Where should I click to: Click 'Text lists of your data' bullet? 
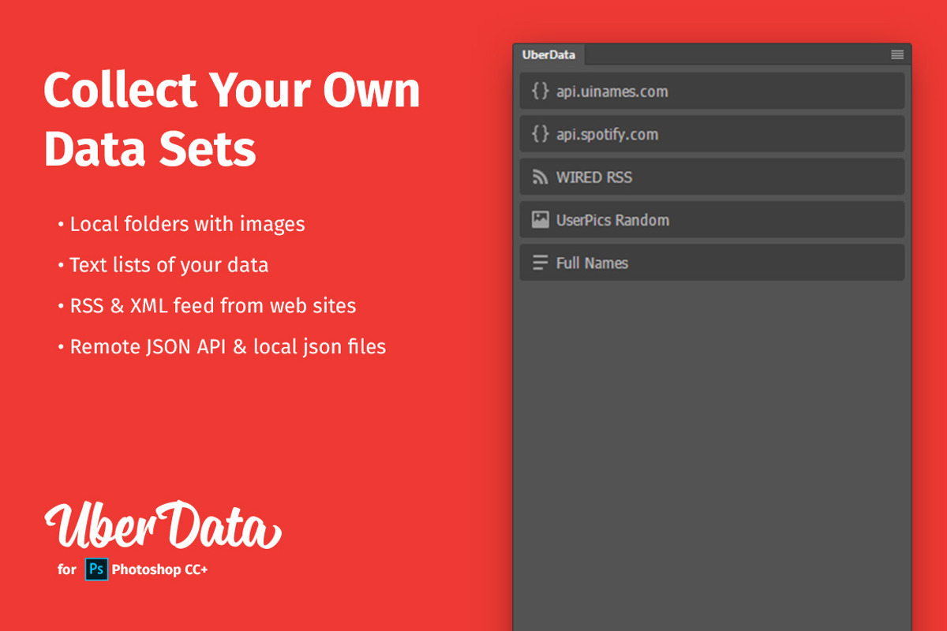pyautogui.click(x=169, y=265)
